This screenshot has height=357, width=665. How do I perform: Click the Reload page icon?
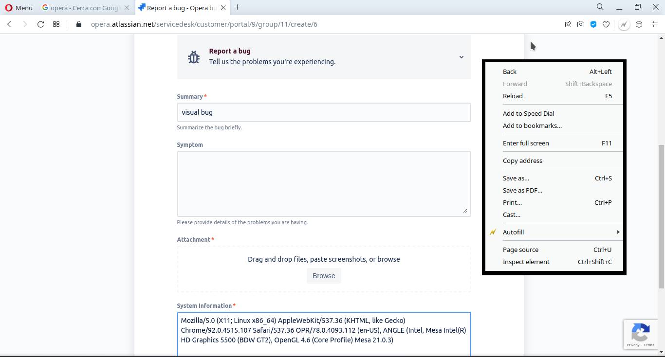(x=41, y=24)
